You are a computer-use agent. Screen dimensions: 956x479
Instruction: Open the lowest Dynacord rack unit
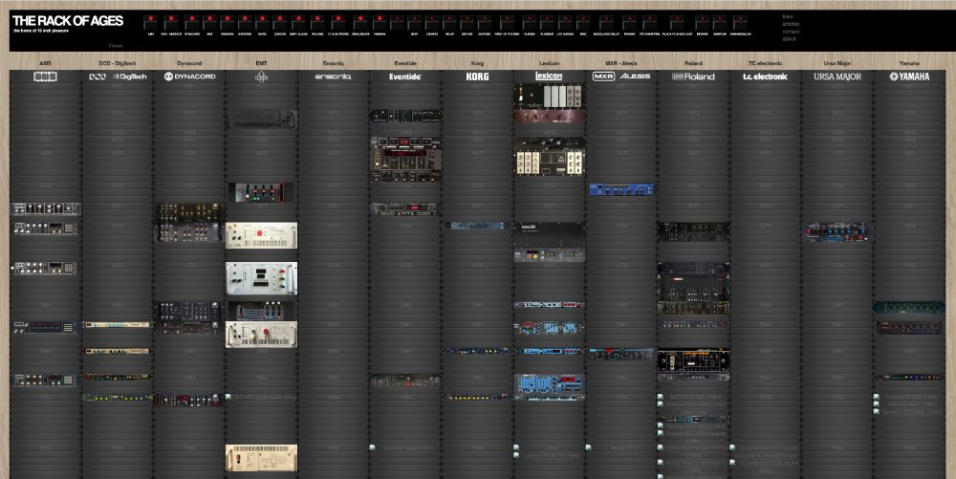tap(189, 401)
